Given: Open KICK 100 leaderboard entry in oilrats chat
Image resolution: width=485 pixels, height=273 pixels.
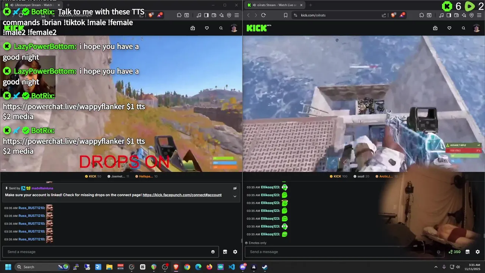Looking at the screenshot, I should pos(338,176).
